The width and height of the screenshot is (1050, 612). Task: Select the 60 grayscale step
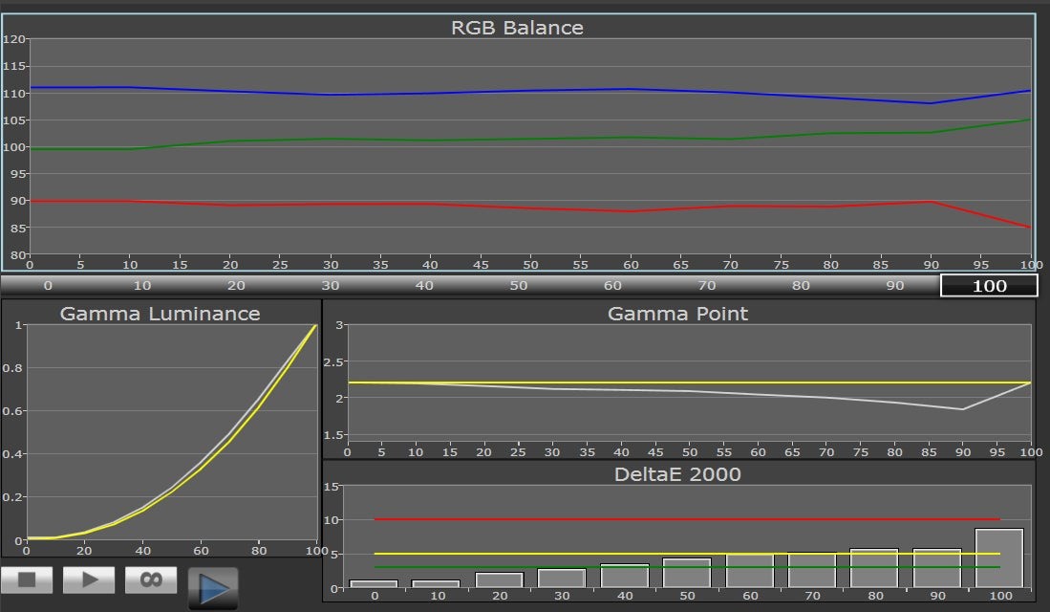click(612, 286)
